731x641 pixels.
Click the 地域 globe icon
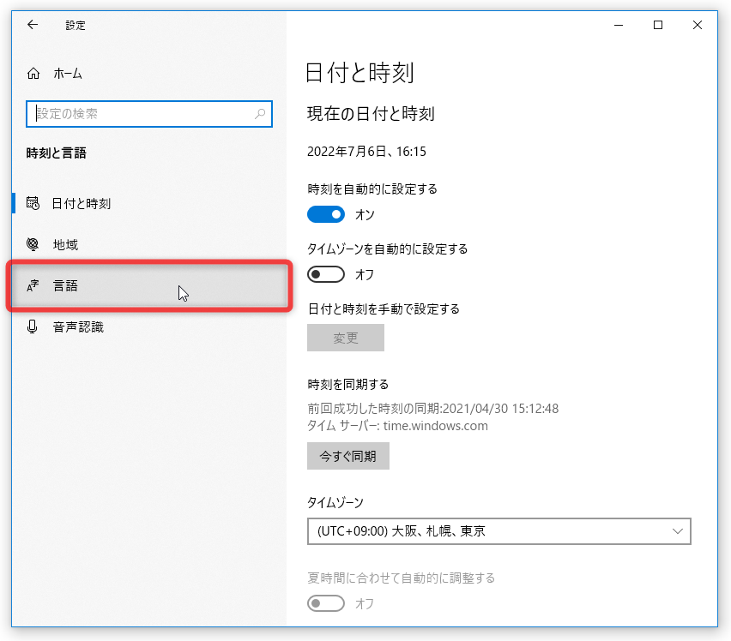click(33, 244)
